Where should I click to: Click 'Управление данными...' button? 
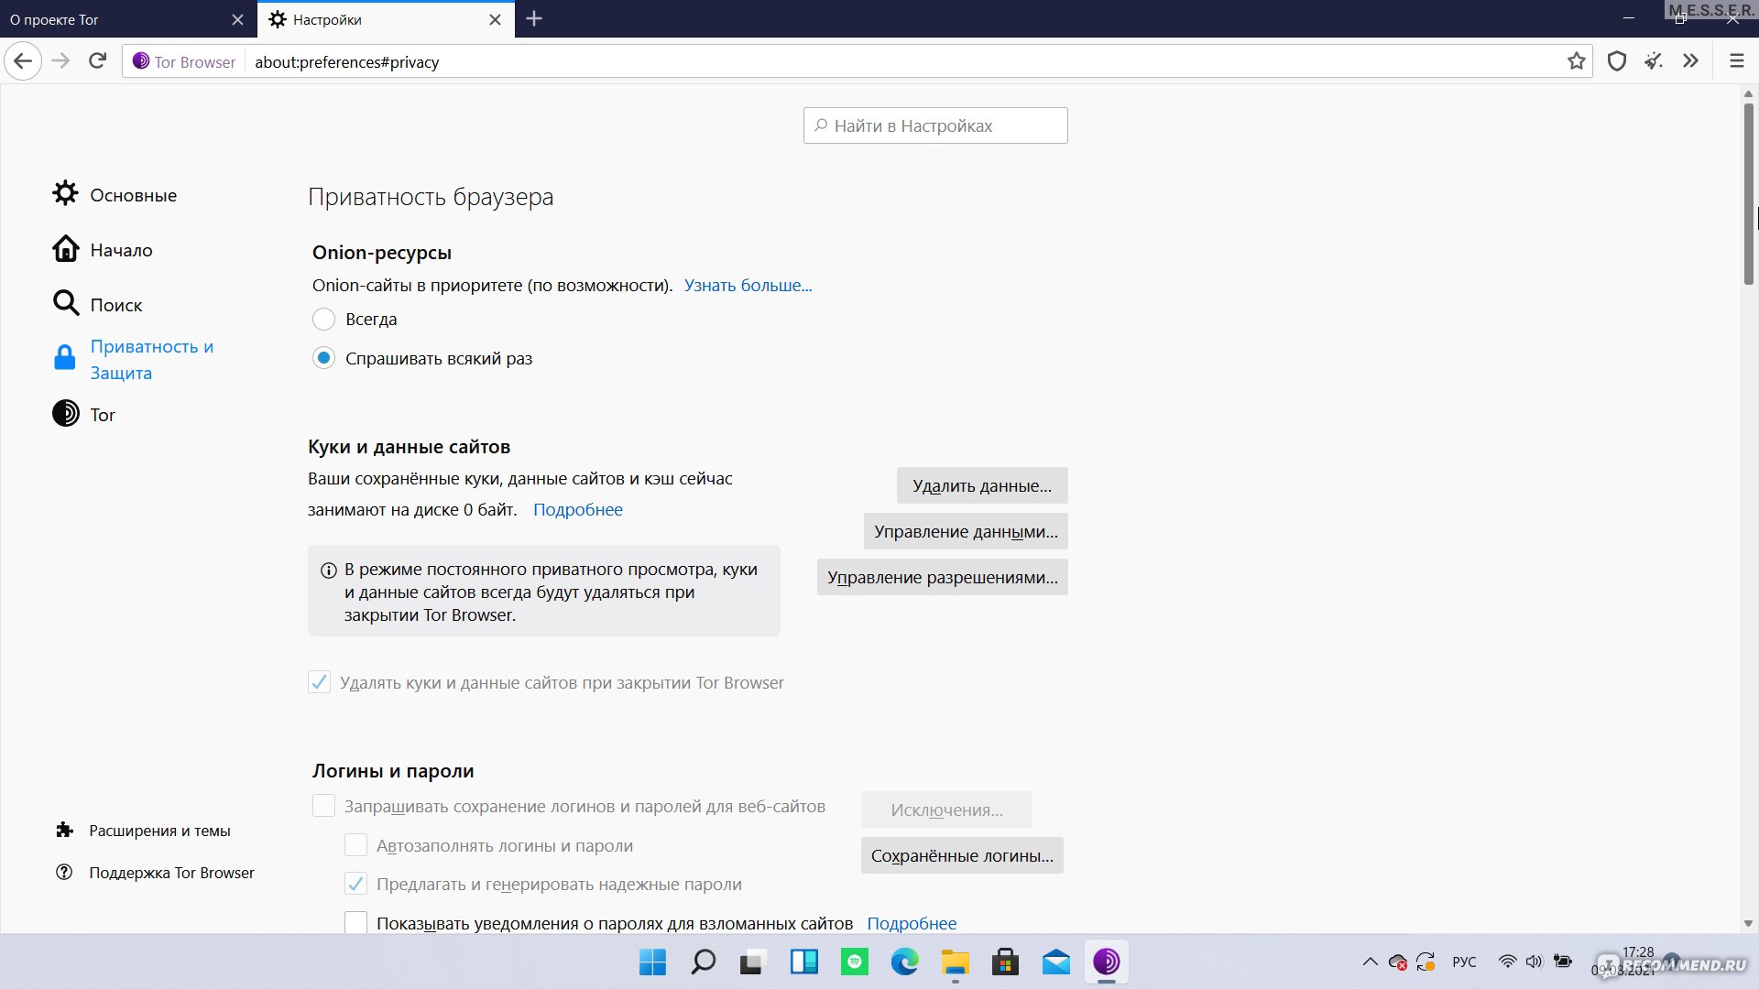click(966, 531)
